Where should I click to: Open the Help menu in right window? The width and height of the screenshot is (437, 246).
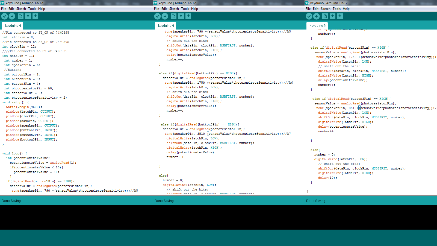point(346,9)
